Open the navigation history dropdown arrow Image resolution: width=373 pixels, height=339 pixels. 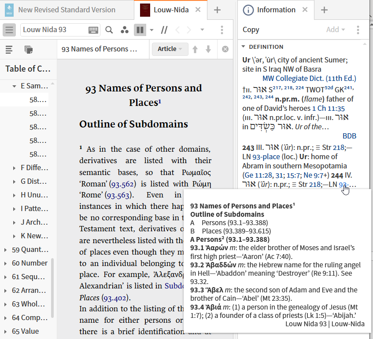[202, 30]
